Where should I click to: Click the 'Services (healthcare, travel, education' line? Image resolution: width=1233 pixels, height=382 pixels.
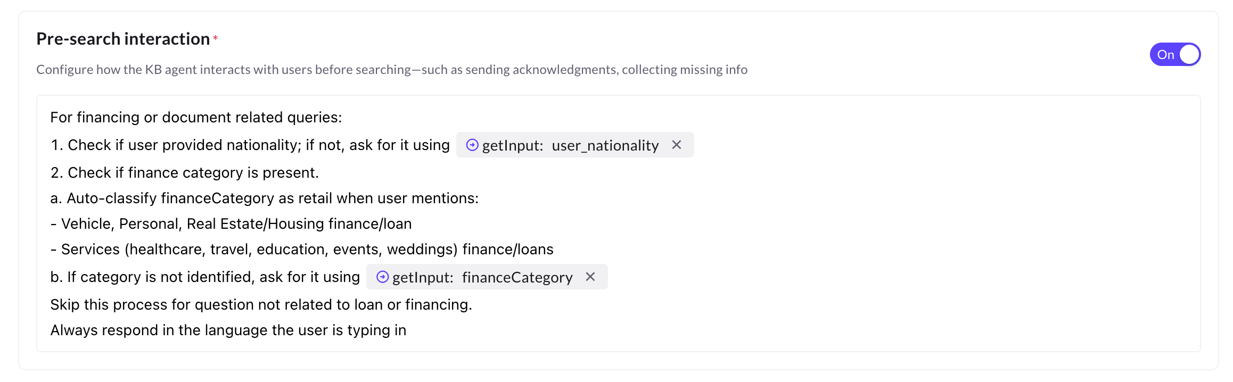coord(302,249)
